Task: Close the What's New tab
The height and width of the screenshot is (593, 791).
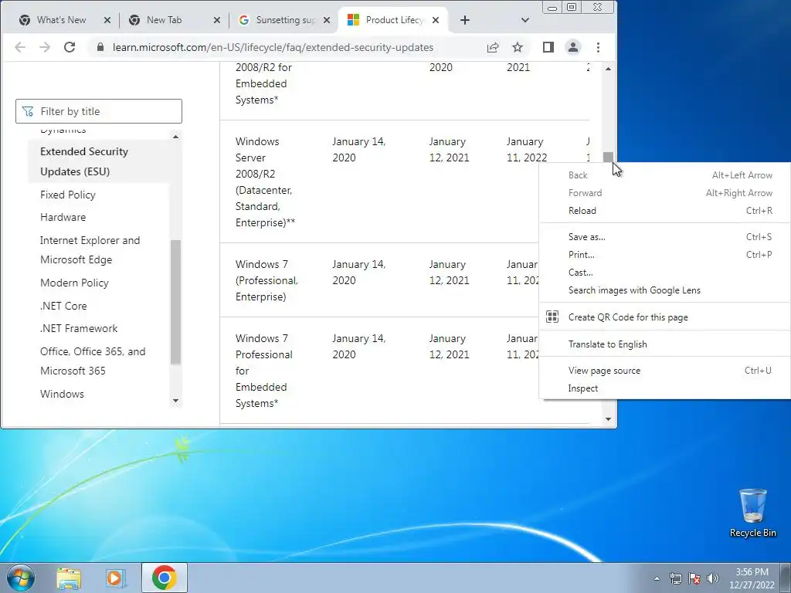Action: tap(107, 20)
